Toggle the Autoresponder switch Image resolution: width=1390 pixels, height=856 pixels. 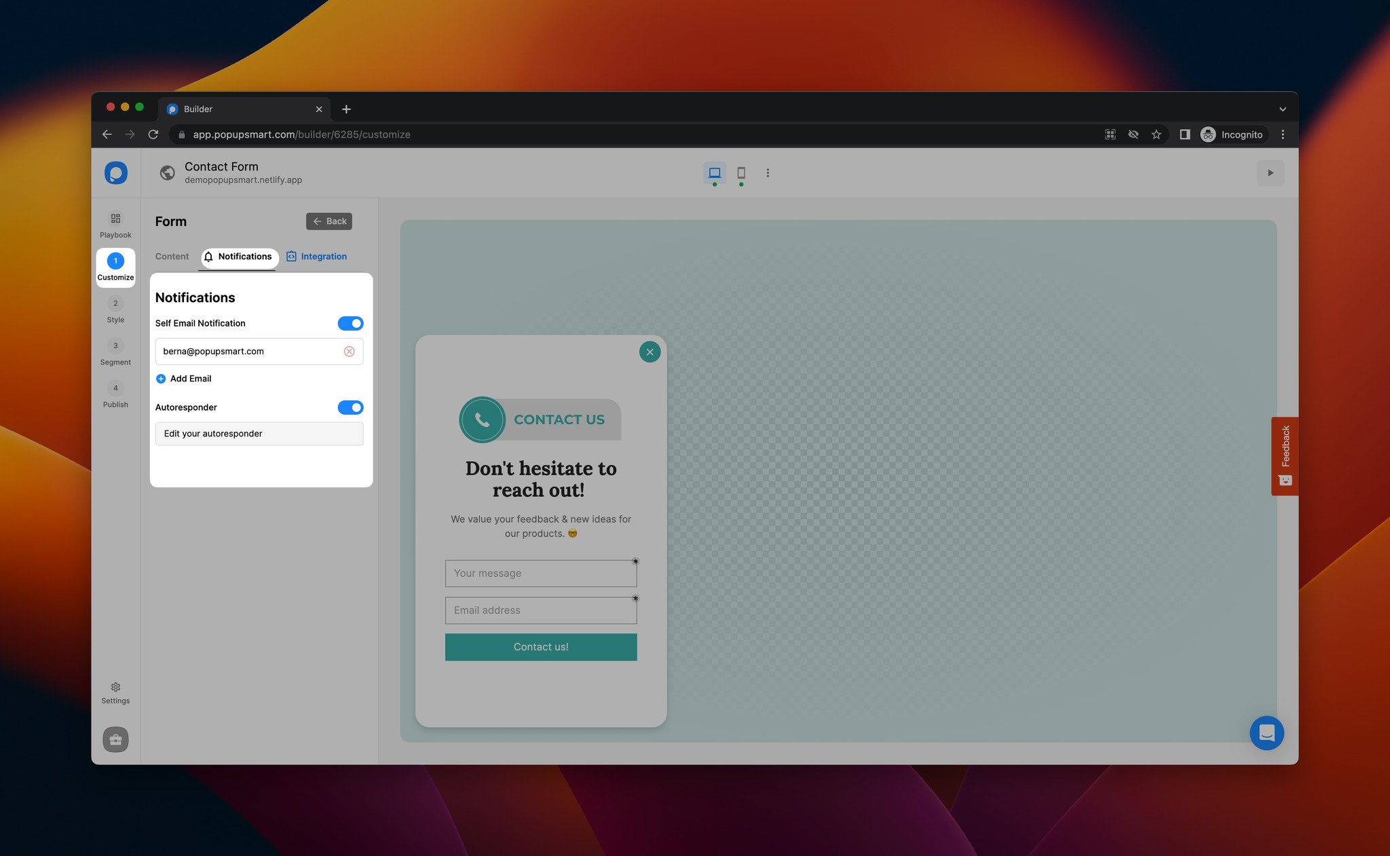(x=350, y=406)
